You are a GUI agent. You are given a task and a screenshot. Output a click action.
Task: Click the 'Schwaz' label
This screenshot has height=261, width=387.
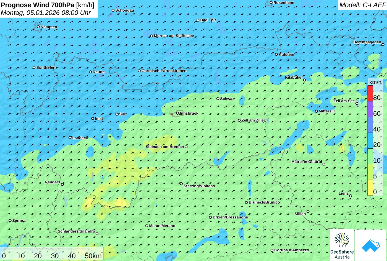click(x=227, y=99)
